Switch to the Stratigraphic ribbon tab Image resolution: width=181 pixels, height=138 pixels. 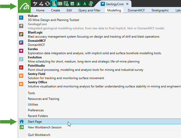pos(160,10)
